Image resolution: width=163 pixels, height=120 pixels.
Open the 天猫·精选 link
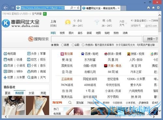[x=112, y=66]
